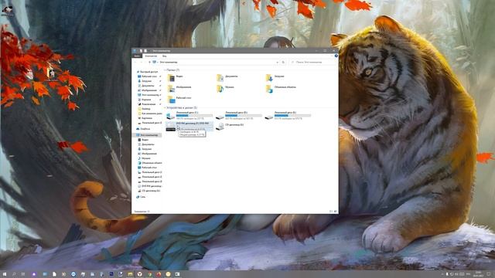
Task: Go back with the Back arrow
Action: coord(135,62)
